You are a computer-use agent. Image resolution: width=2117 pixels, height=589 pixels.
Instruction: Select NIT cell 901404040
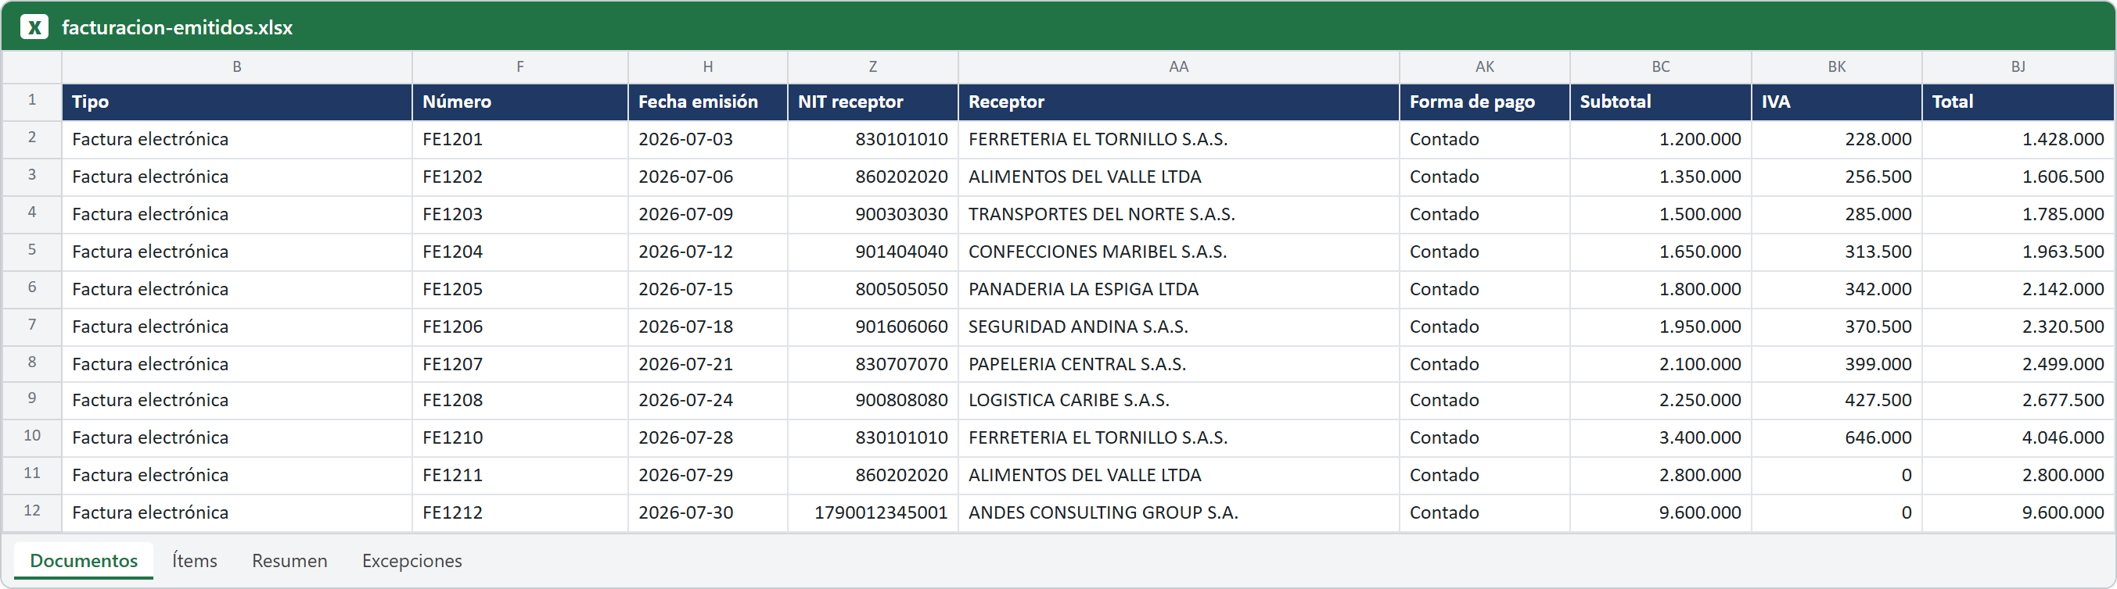point(873,252)
